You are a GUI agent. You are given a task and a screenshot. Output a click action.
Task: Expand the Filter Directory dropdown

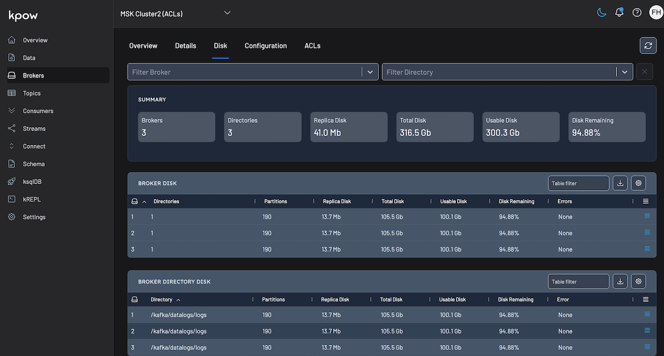pos(624,71)
